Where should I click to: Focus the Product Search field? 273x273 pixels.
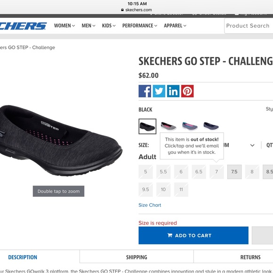[x=249, y=26]
